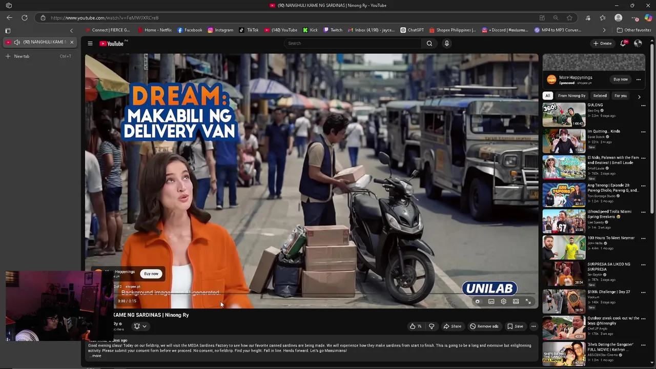The image size is (656, 369).
Task: Show more filter chips with right chevron
Action: (639, 96)
